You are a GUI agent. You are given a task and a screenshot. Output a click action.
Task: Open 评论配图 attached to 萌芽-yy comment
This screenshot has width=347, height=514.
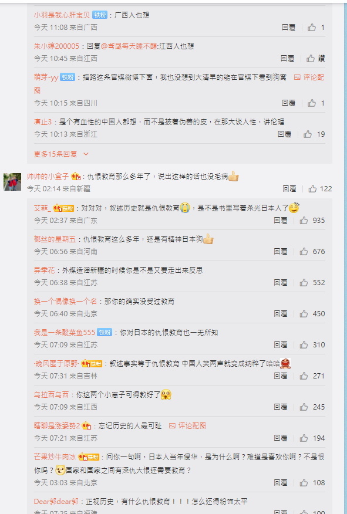point(309,77)
